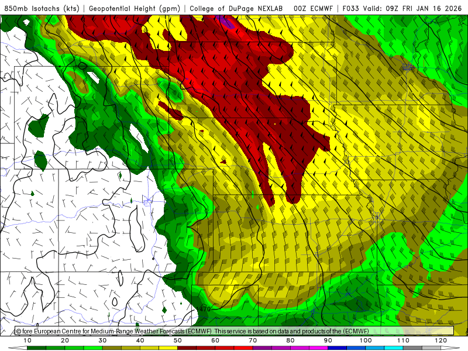Click the '80' color scale label
Screen dimensions: 468x351
click(290, 340)
